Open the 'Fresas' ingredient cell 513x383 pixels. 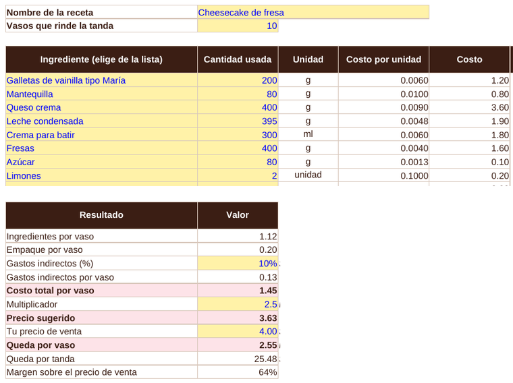tap(101, 148)
